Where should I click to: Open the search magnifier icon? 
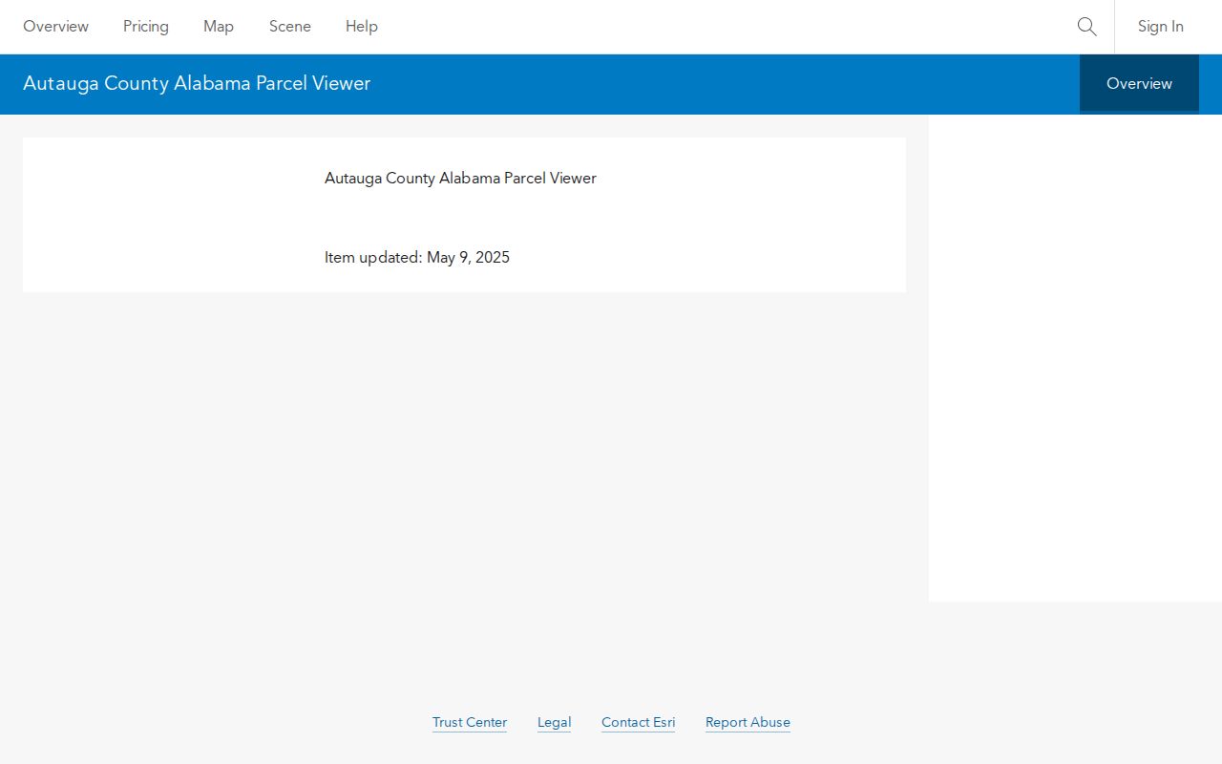pyautogui.click(x=1086, y=27)
